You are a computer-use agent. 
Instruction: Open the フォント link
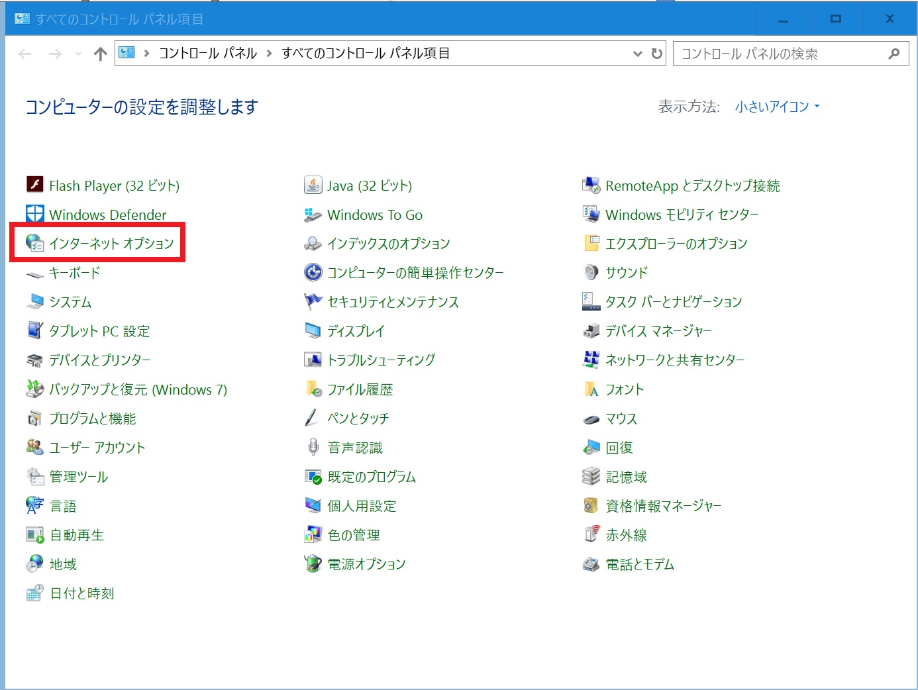[x=625, y=389]
